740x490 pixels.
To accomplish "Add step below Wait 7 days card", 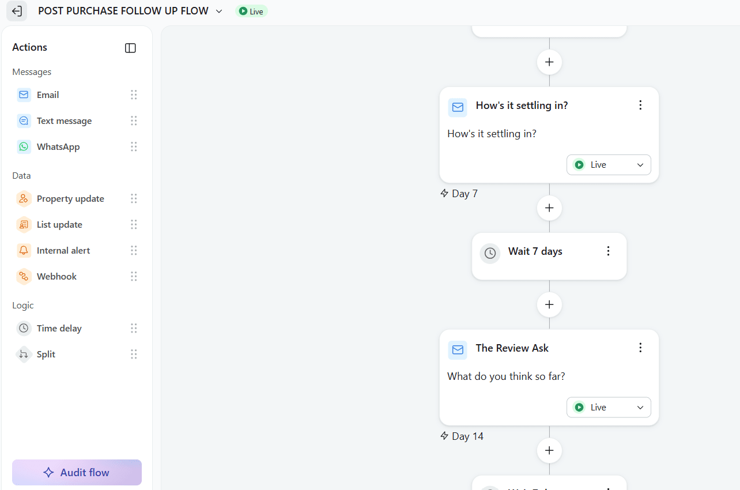I will tap(549, 304).
